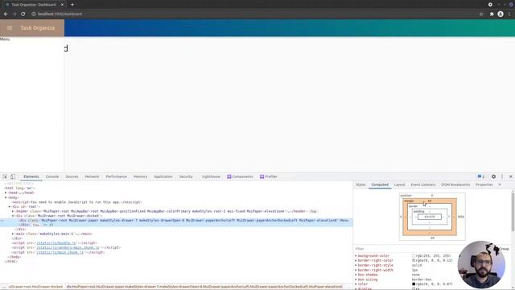The height and width of the screenshot is (290, 515).
Task: Open the hamburger menu in Task Organize header
Action: click(10, 28)
